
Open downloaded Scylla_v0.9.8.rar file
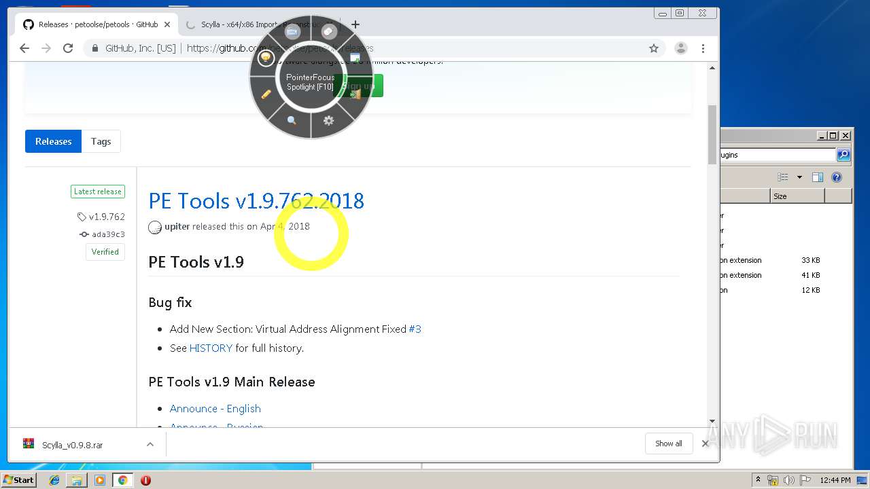click(72, 445)
